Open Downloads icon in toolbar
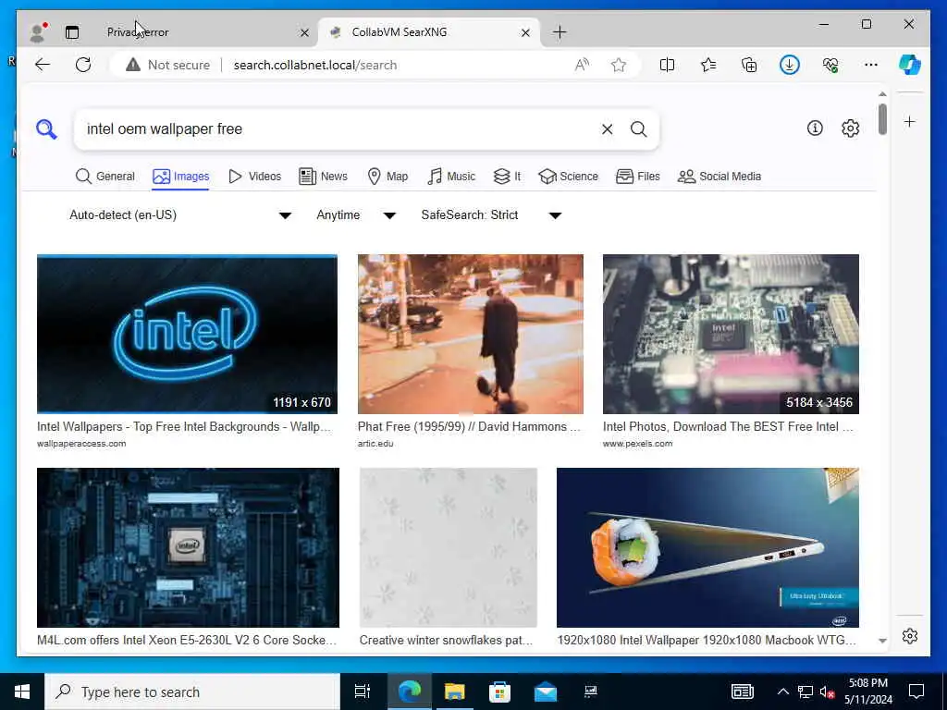 790,65
